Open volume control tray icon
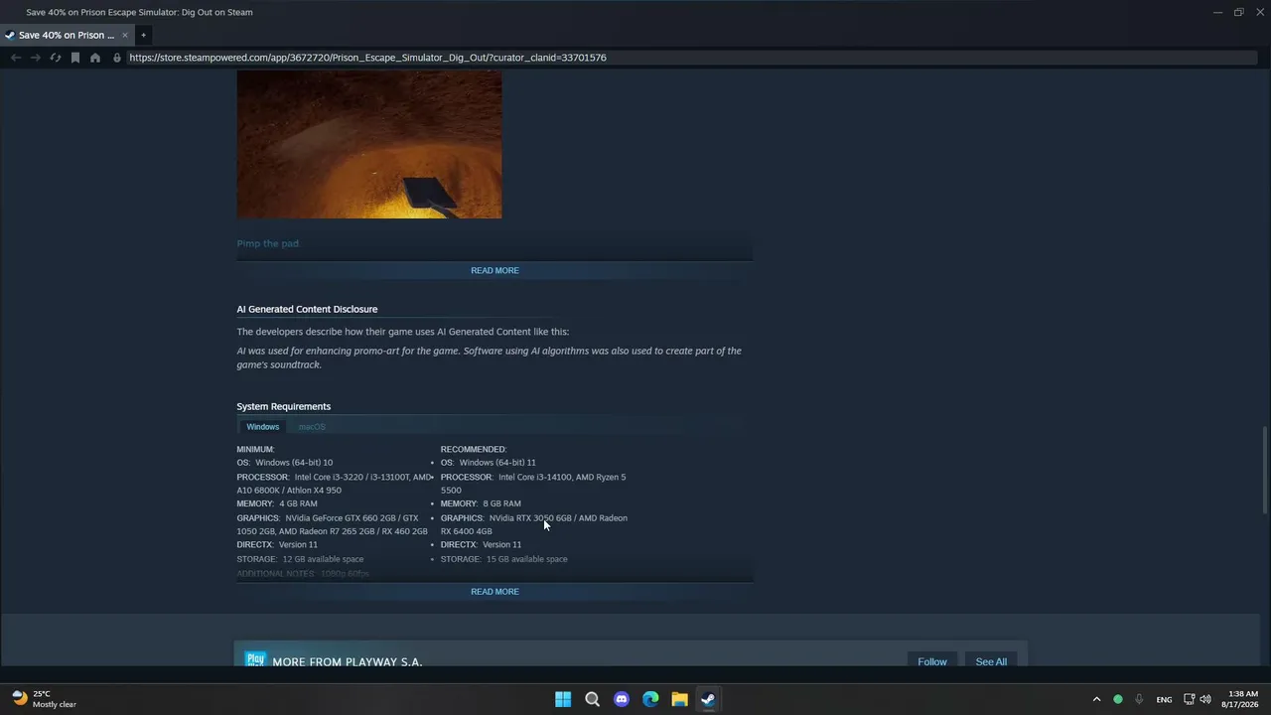 1205,699
